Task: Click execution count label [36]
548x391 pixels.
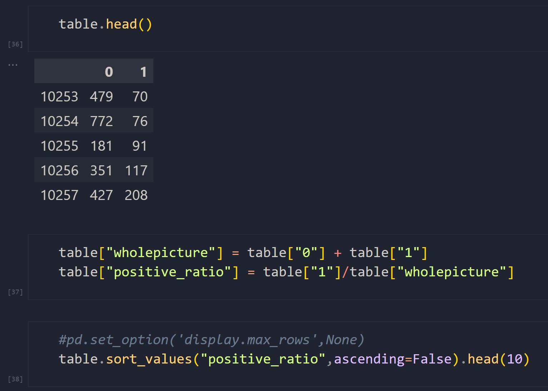Action: tap(15, 44)
